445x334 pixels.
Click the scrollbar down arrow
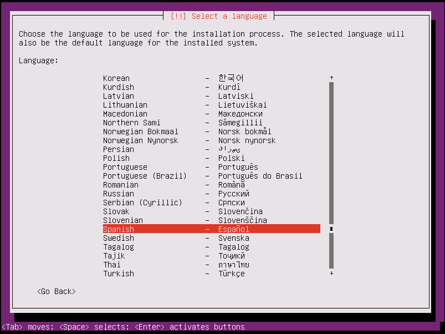coord(331,274)
